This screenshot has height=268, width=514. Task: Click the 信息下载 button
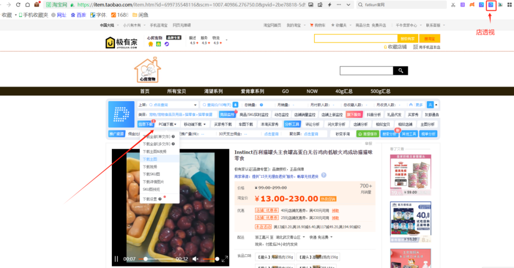pos(146,124)
